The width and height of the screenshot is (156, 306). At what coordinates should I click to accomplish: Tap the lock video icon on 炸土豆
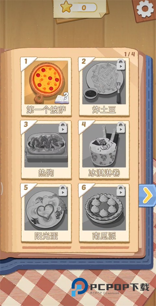click(121, 65)
